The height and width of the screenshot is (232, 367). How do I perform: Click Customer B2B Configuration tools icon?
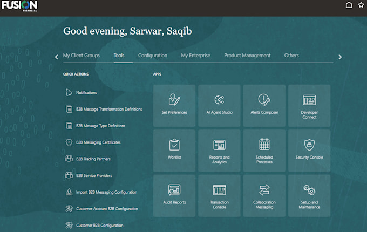pos(69,225)
